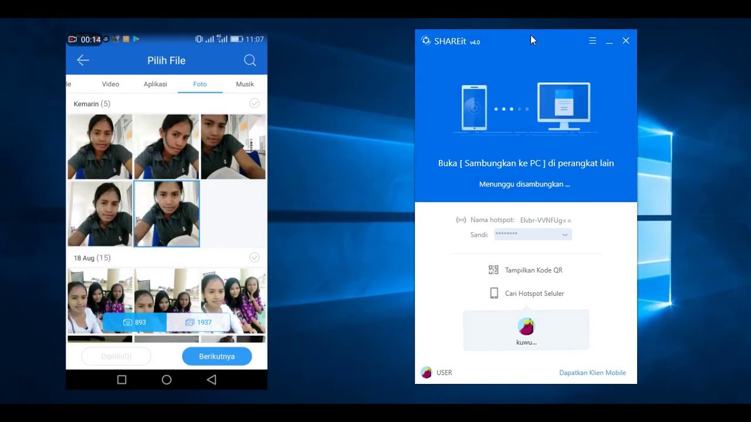Click the phone battery status icon
Screen dimensions: 751x422
tap(236, 39)
